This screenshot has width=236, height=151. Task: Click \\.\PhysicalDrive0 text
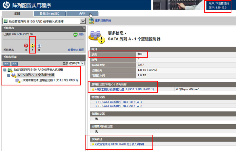pos(188,89)
